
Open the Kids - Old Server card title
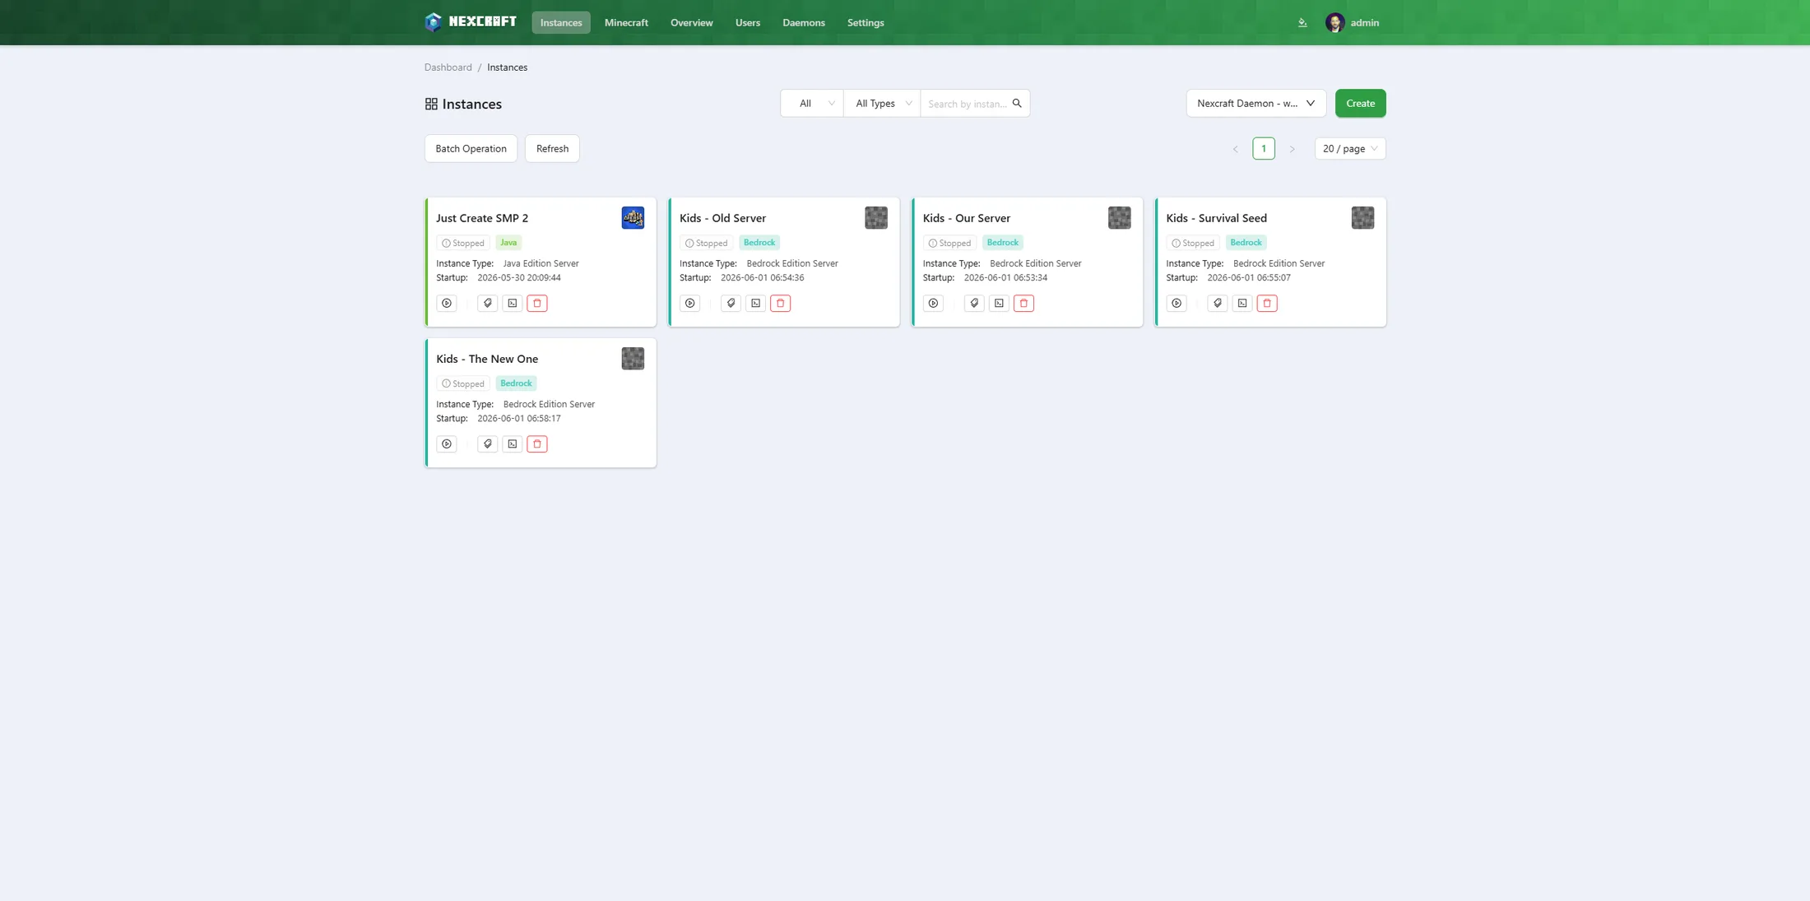click(722, 218)
